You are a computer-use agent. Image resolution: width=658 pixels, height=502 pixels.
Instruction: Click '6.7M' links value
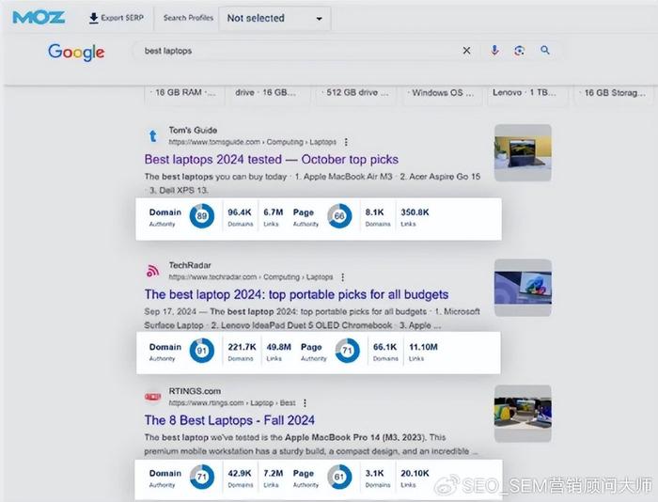[x=274, y=212]
